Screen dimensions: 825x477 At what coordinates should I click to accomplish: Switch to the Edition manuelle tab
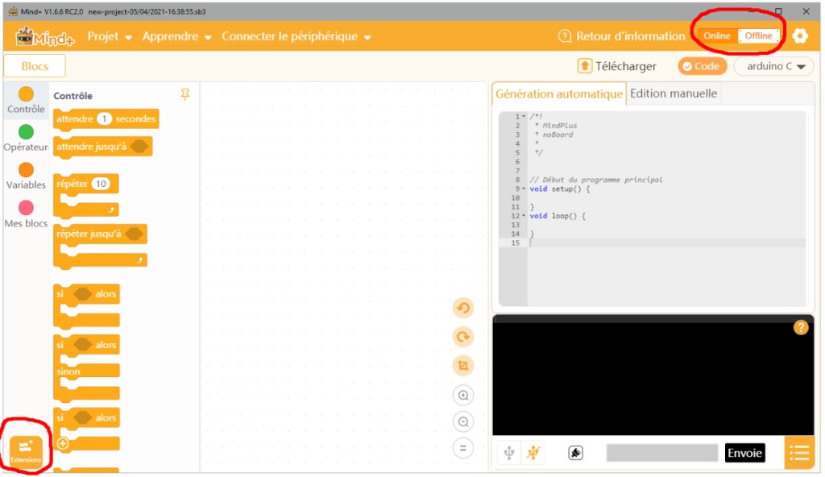tap(673, 93)
